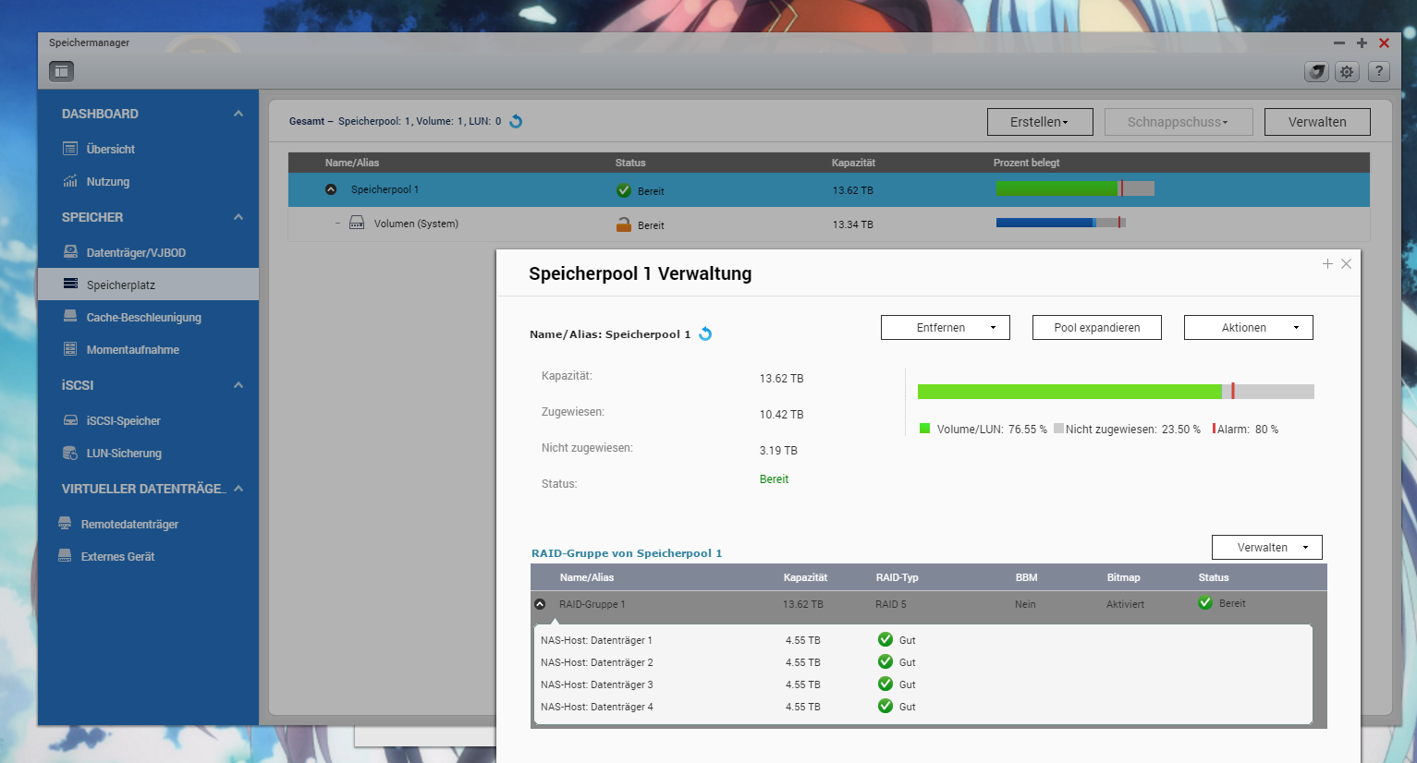Refresh the Gesamt storage summary
Screen dimensions: 1417x763
[x=516, y=121]
